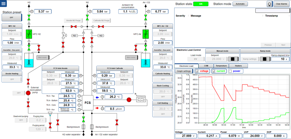Enable the power checkbox
291x139 pixels.
230,71
